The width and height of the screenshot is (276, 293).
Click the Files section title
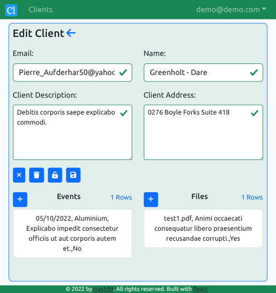pos(200,196)
